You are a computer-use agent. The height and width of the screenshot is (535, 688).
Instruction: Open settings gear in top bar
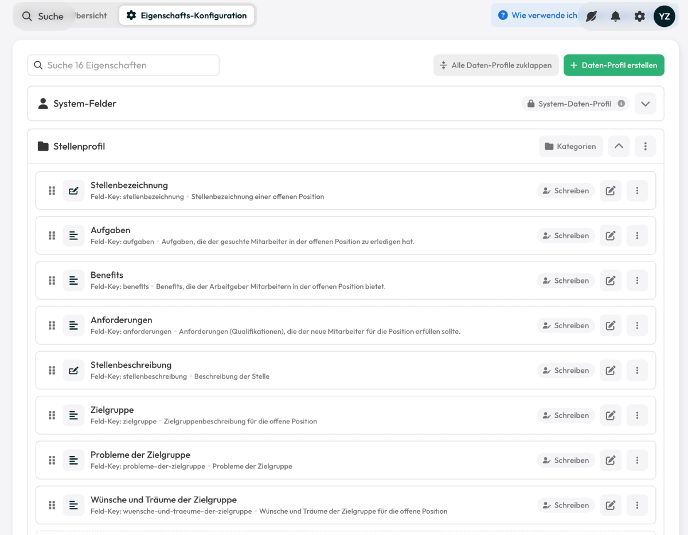click(x=640, y=16)
